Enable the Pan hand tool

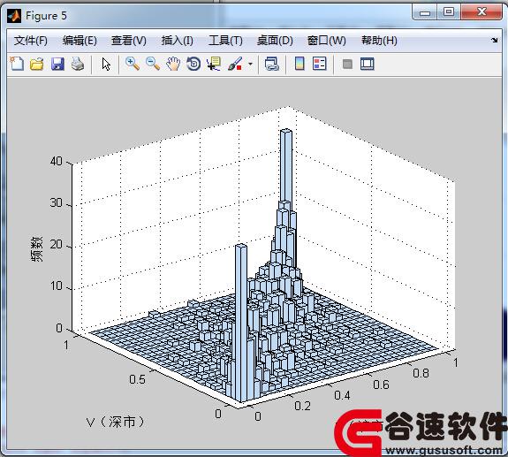pyautogui.click(x=173, y=64)
